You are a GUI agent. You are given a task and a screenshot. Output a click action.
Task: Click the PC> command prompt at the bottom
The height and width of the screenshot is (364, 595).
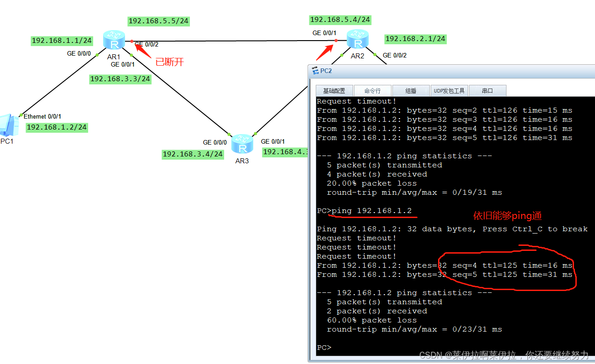324,348
